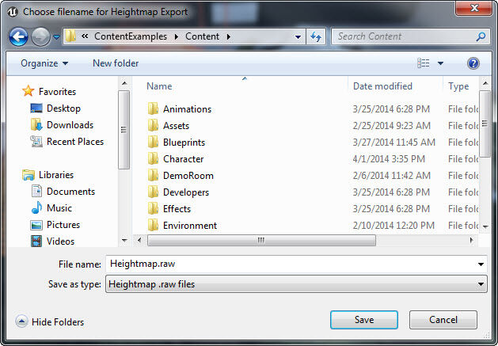
Task: Select the Effects folder icon
Action: click(x=153, y=208)
